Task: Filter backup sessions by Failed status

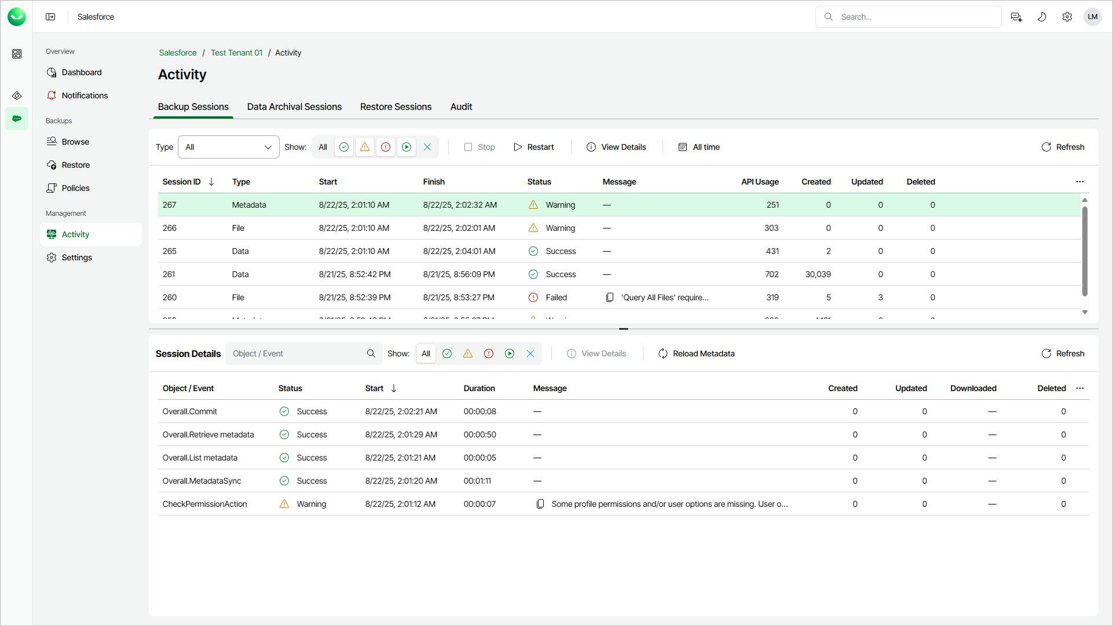Action: (386, 147)
